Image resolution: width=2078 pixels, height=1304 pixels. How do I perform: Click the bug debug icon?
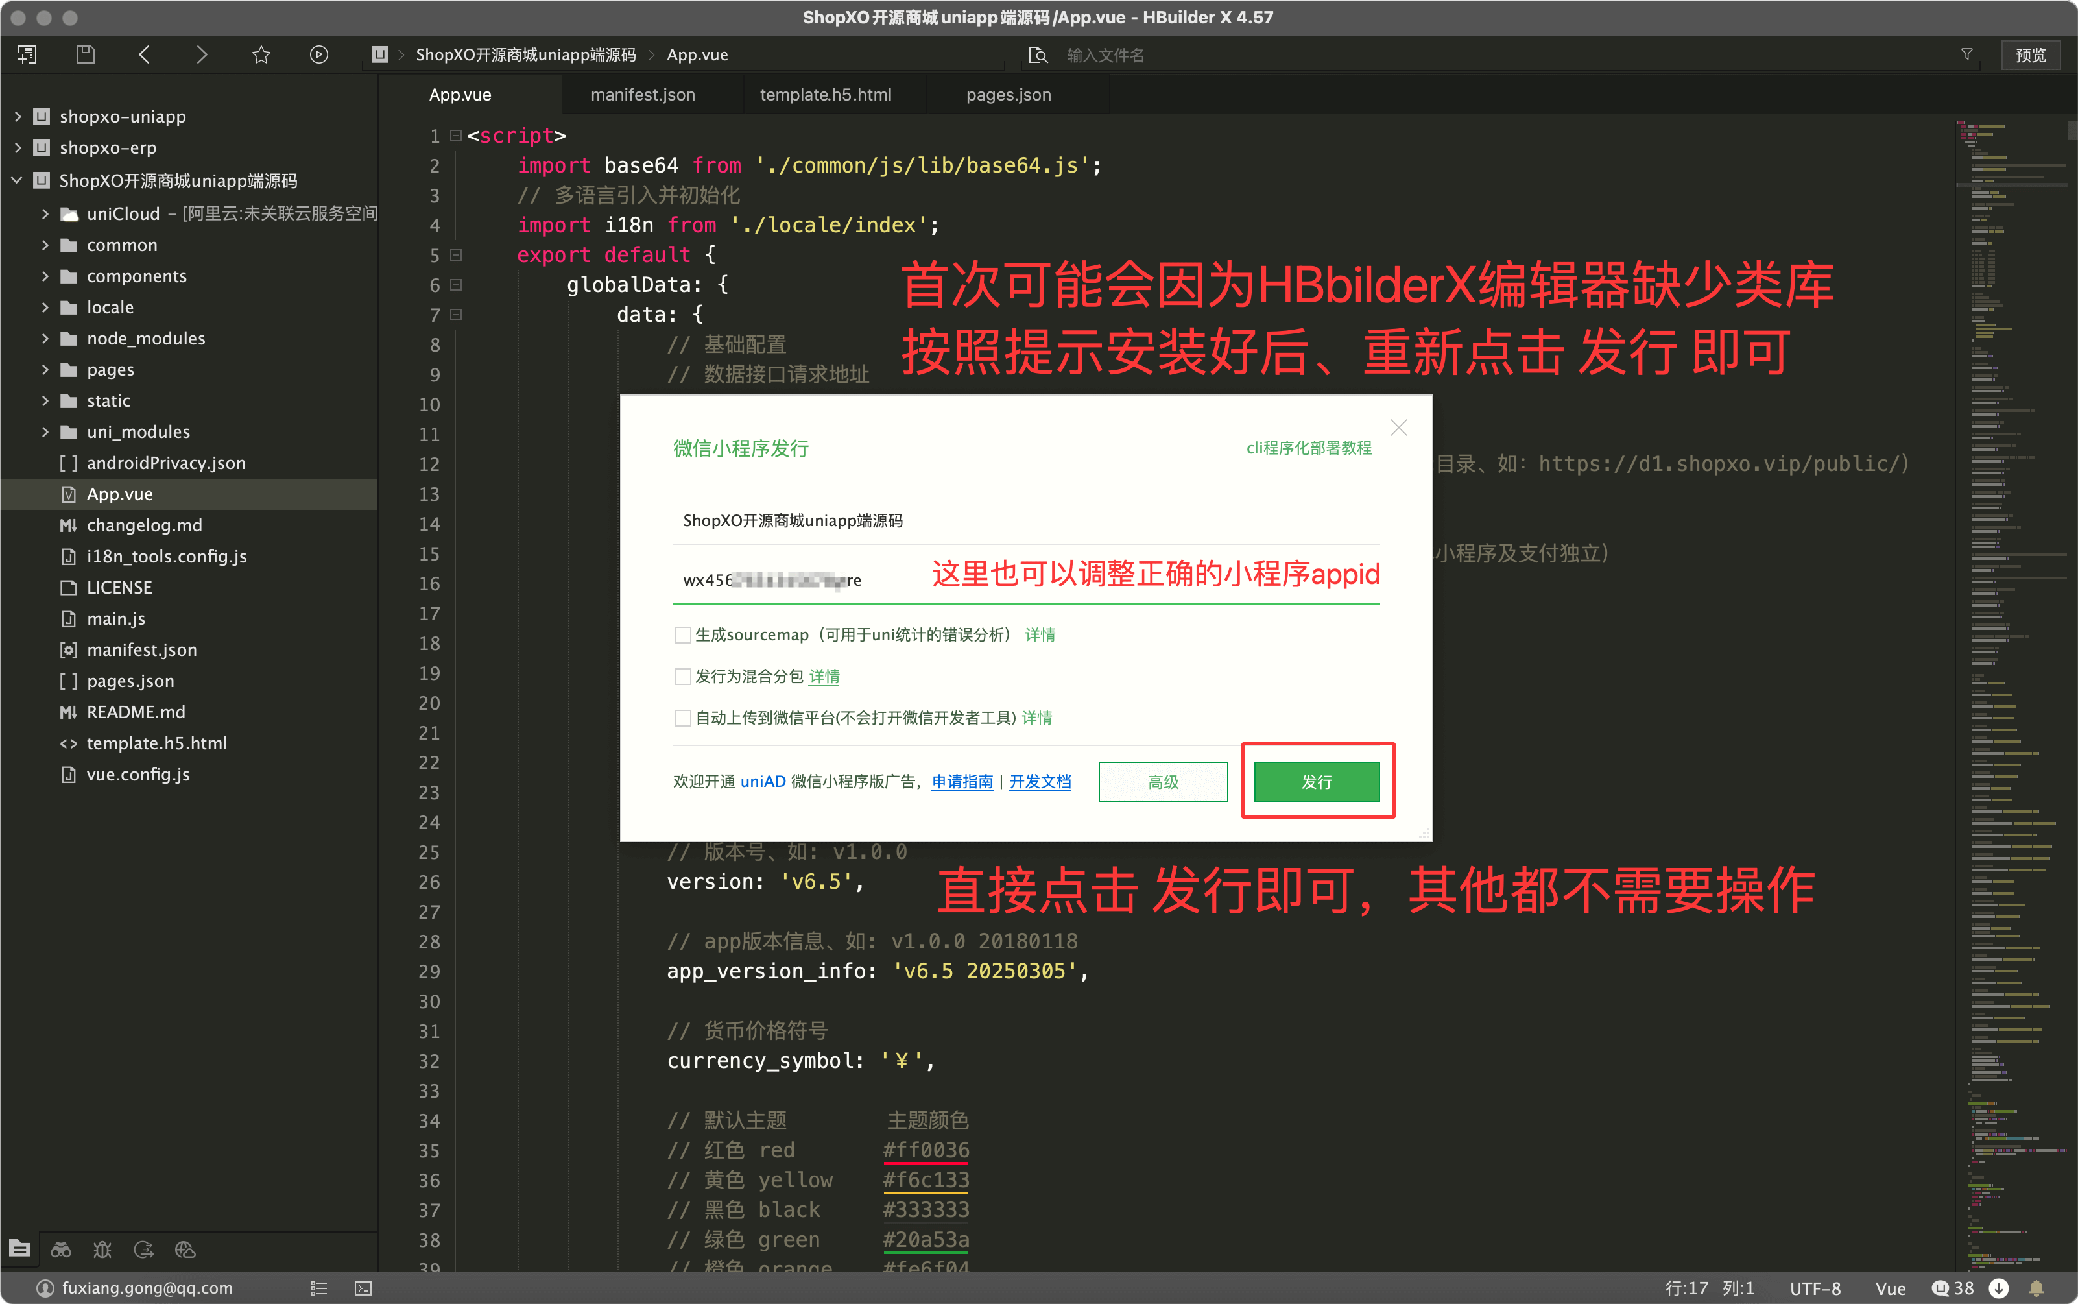(102, 1249)
